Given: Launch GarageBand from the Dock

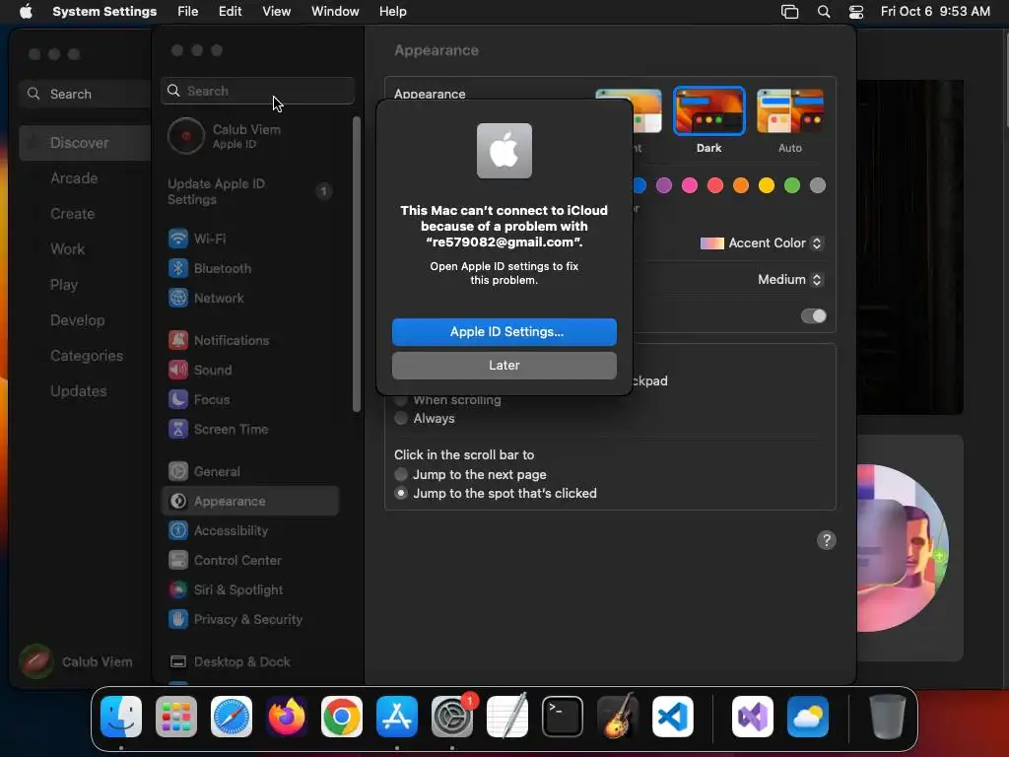Looking at the screenshot, I should tap(618, 717).
